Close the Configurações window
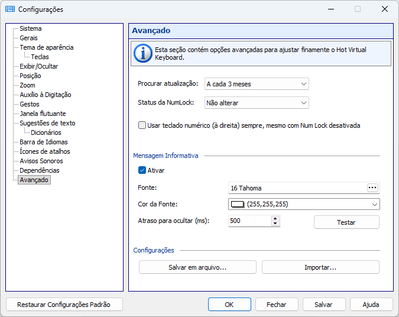The height and width of the screenshot is (317, 399). (385, 9)
